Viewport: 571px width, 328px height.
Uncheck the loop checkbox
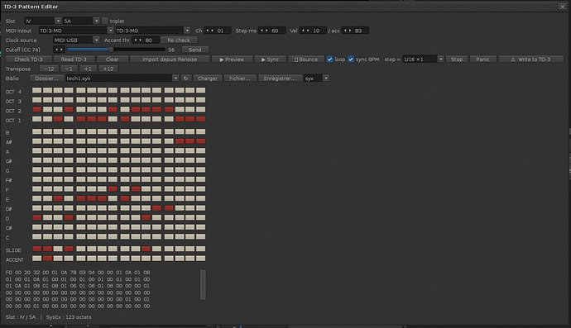click(330, 59)
